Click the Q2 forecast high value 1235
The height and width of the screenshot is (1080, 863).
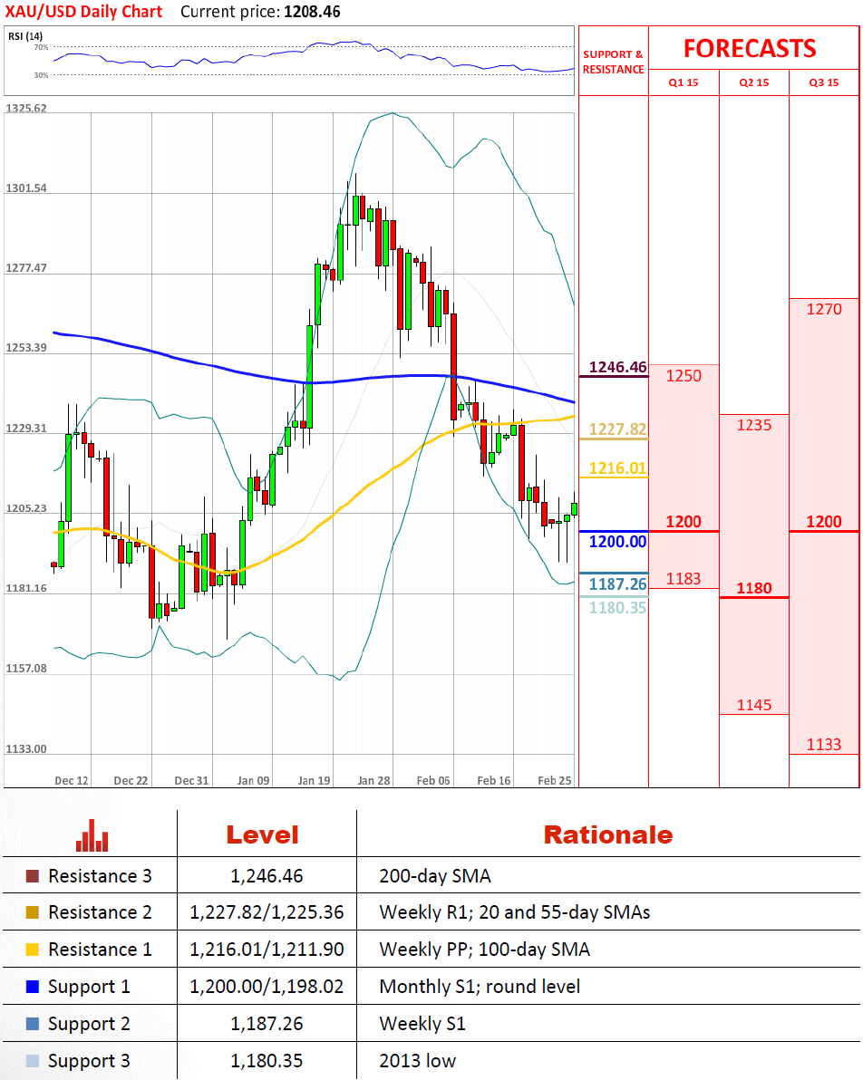pyautogui.click(x=754, y=425)
